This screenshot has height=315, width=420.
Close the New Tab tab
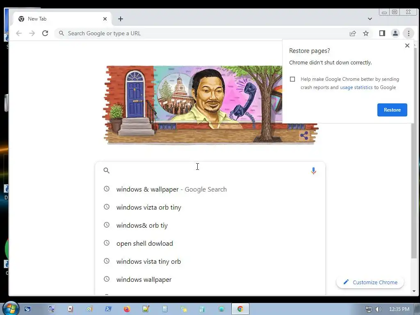click(105, 19)
